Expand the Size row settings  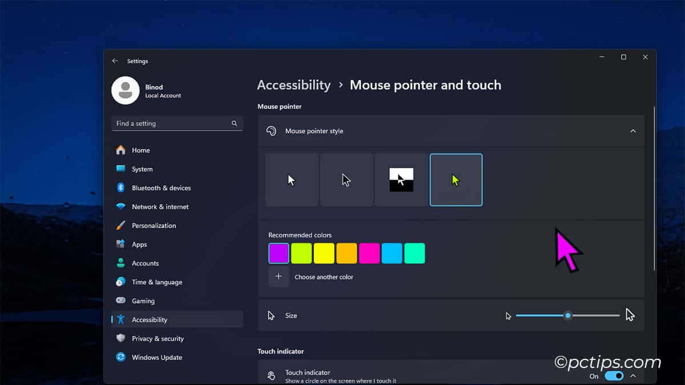tap(451, 315)
